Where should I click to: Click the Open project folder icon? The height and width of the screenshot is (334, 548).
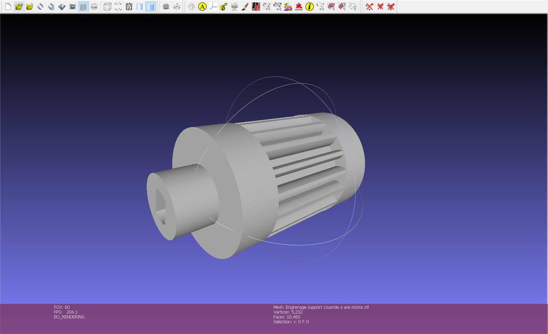[19, 7]
